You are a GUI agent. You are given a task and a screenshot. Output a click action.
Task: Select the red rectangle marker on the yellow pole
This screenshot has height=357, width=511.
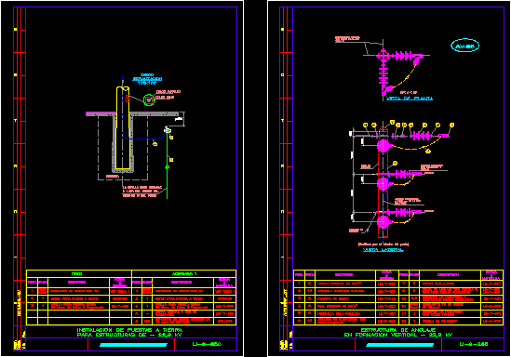click(x=128, y=99)
